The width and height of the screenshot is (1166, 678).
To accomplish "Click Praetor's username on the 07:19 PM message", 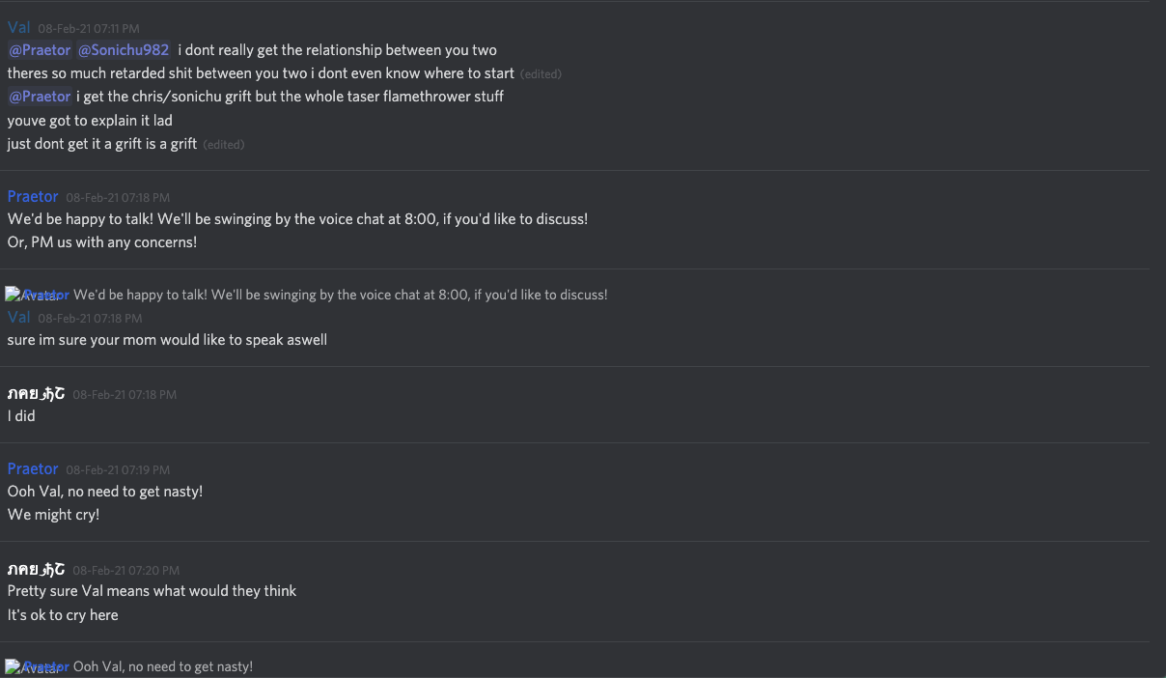I will coord(33,469).
